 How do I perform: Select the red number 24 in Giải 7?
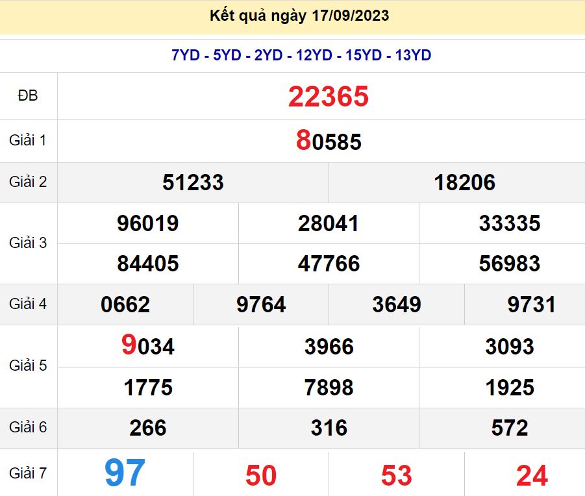click(531, 476)
